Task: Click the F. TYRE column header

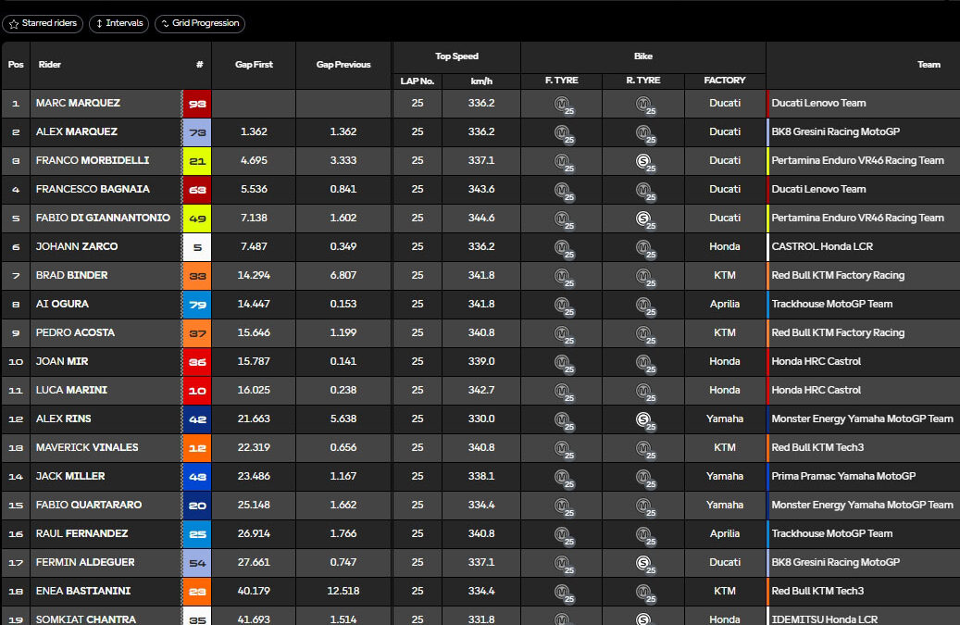Action: (561, 81)
